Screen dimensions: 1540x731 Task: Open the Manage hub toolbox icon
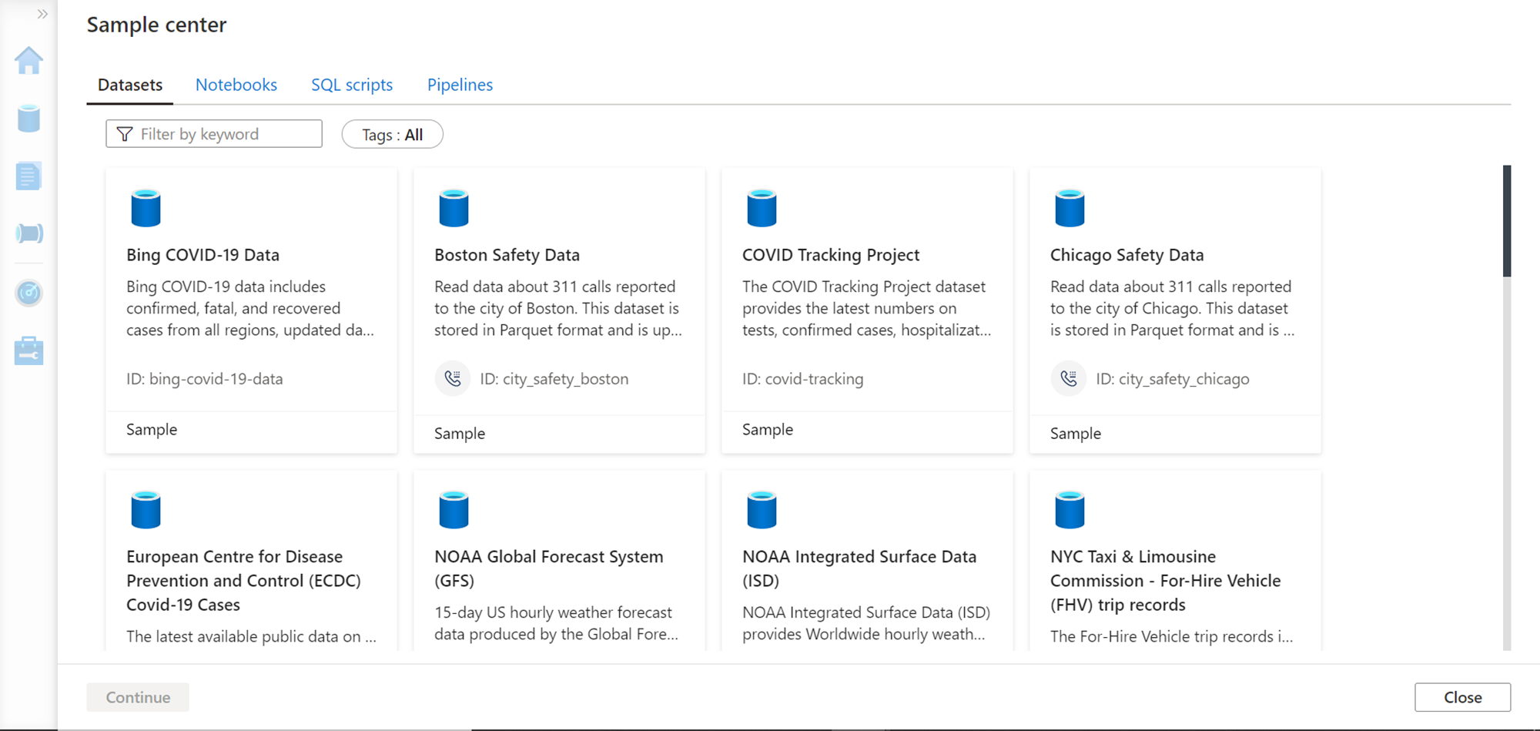pos(28,350)
